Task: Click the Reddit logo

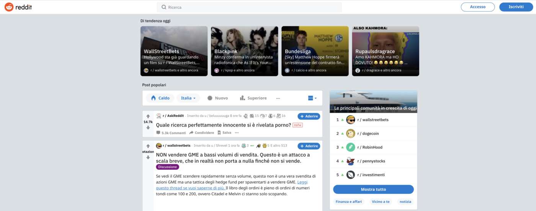Action: pyautogui.click(x=18, y=7)
